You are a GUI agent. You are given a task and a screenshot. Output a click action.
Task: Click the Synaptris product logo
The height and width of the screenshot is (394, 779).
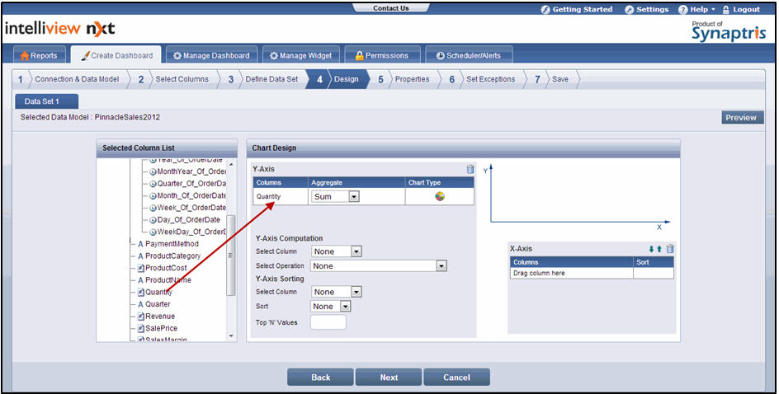729,31
